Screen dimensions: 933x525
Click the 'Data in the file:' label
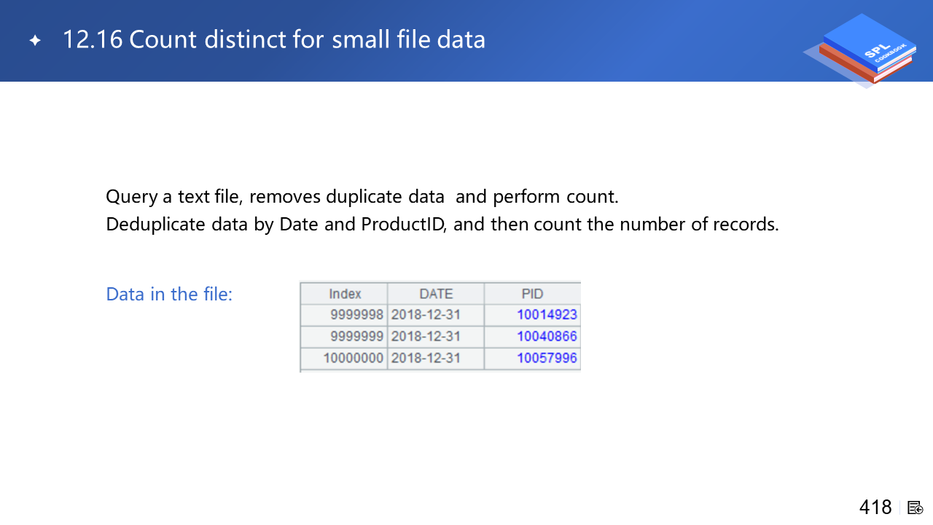169,294
